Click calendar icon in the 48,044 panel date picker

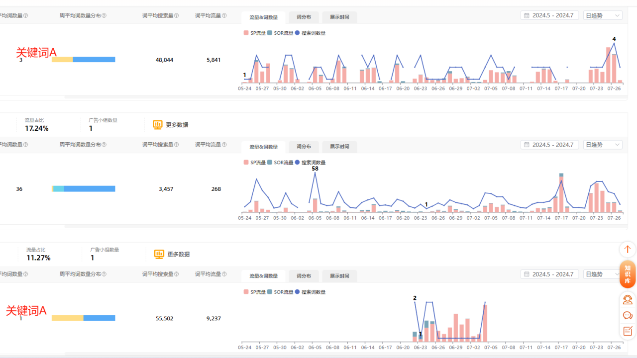pyautogui.click(x=527, y=15)
